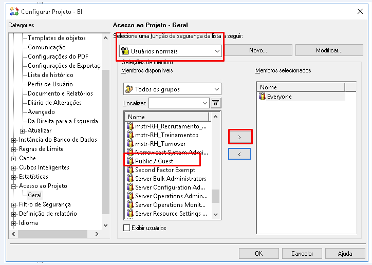The width and height of the screenshot is (372, 265).
Task: Click the Server Operations Monitors group icon
Action: 130,205
